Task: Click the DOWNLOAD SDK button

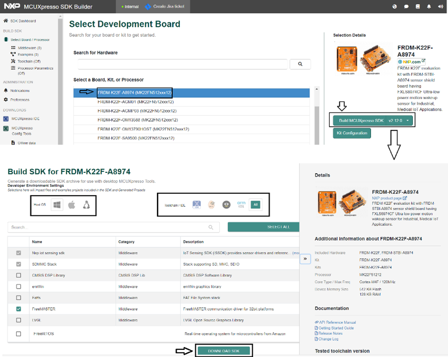Action: pos(224,351)
